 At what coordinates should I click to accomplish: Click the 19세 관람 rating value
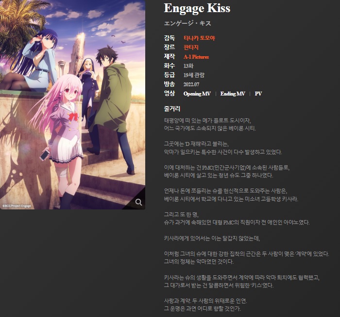point(194,75)
